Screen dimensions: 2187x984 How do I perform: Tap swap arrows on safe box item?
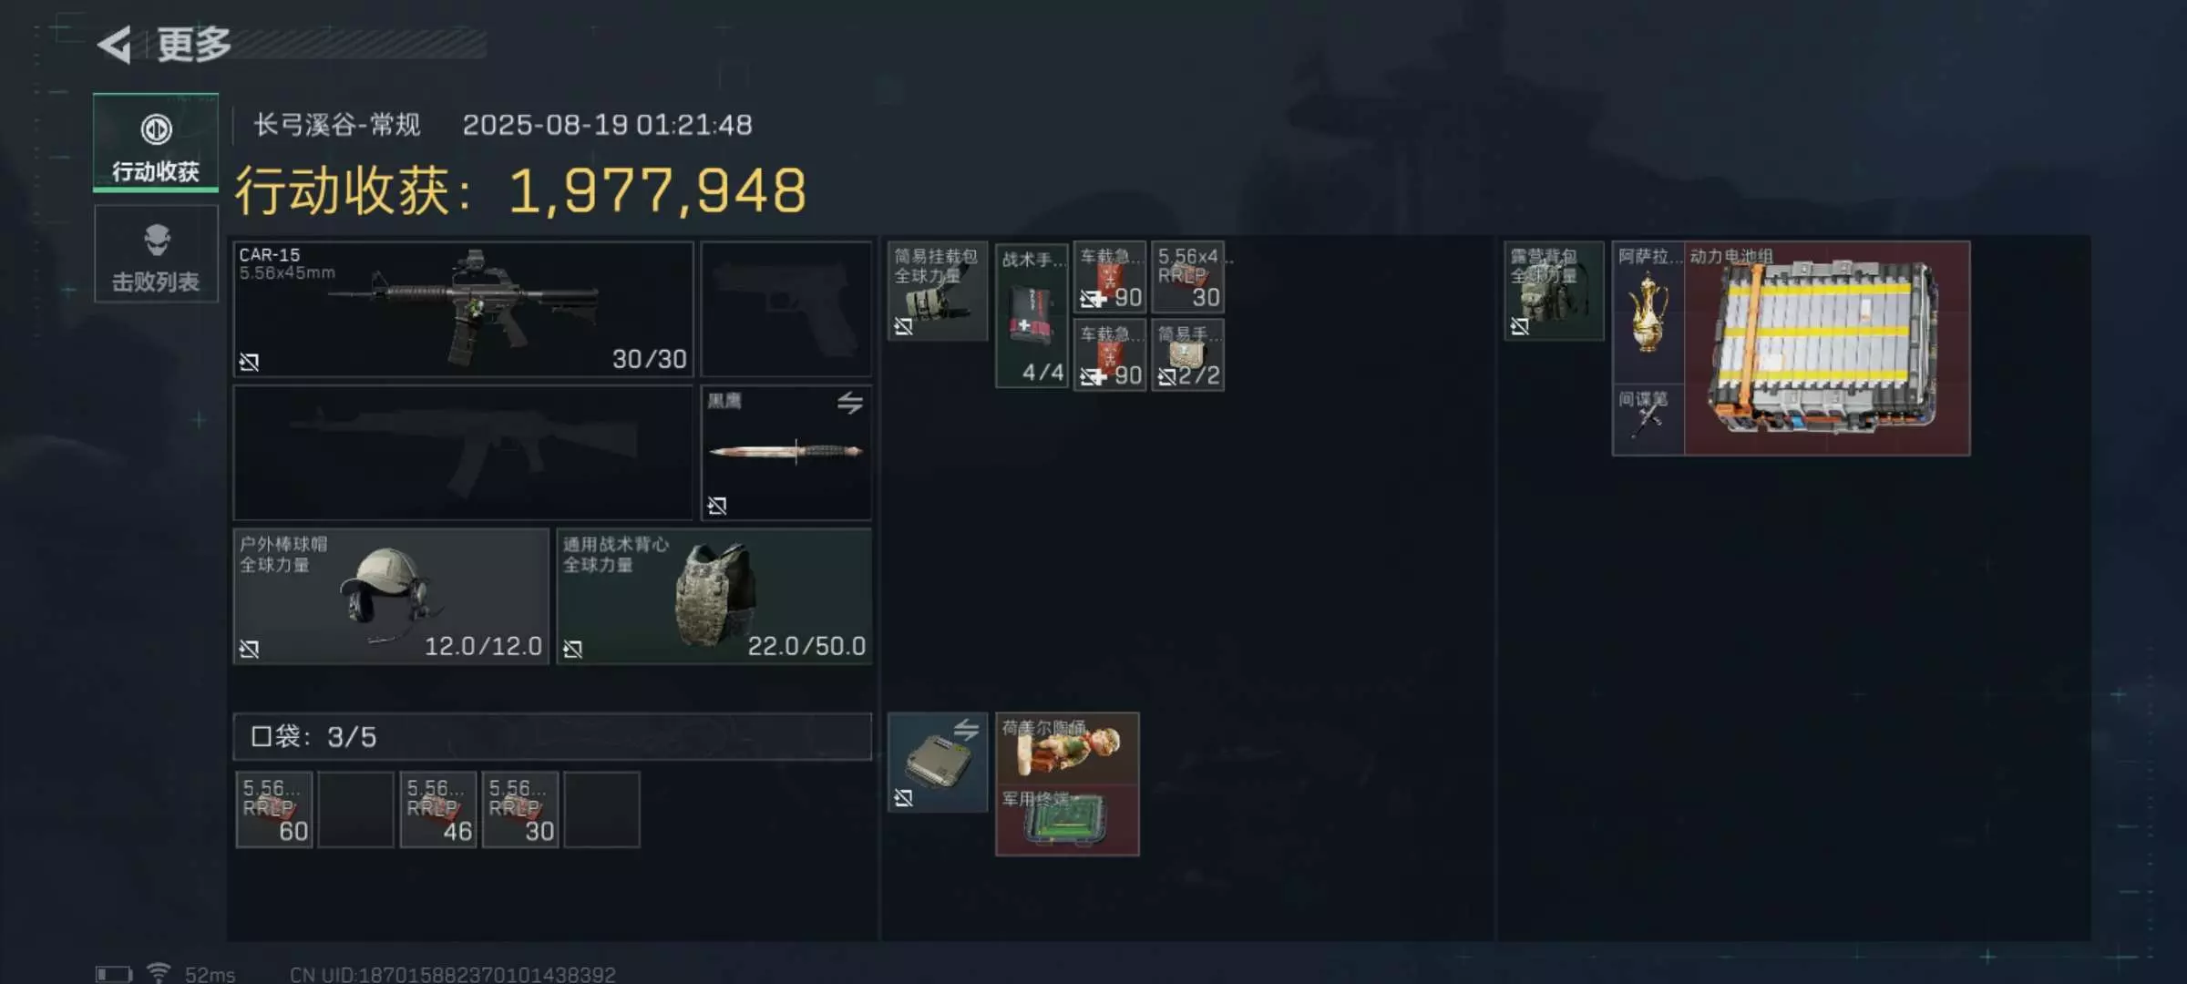966,729
